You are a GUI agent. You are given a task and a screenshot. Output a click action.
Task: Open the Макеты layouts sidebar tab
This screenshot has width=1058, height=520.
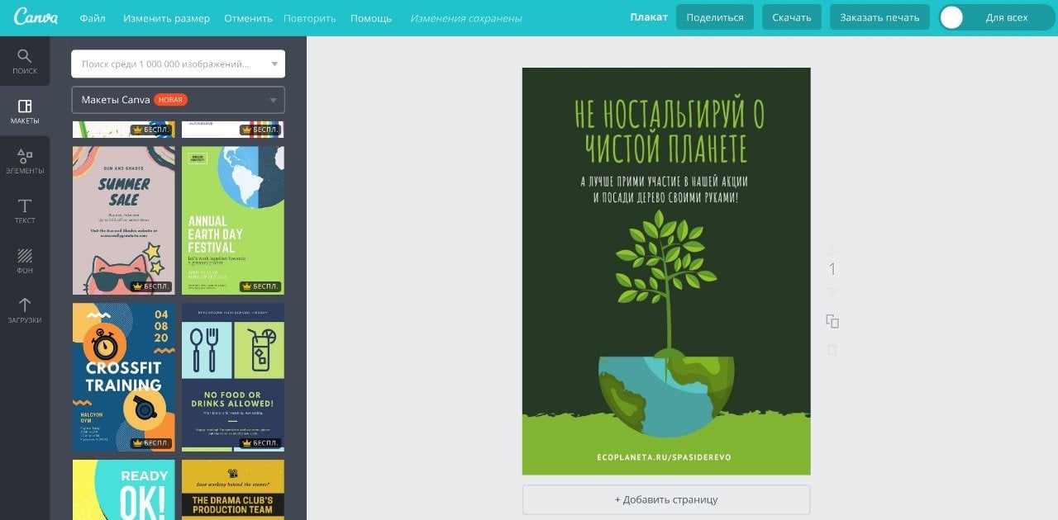click(x=25, y=111)
